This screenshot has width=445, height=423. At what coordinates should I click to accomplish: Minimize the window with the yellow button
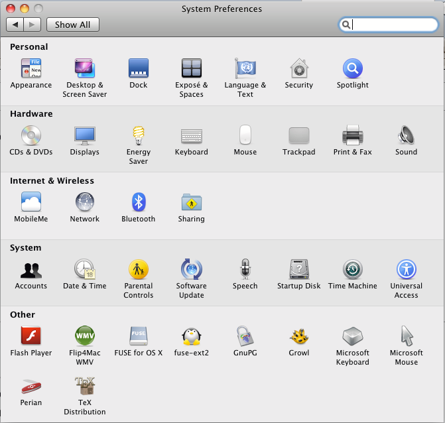(25, 9)
